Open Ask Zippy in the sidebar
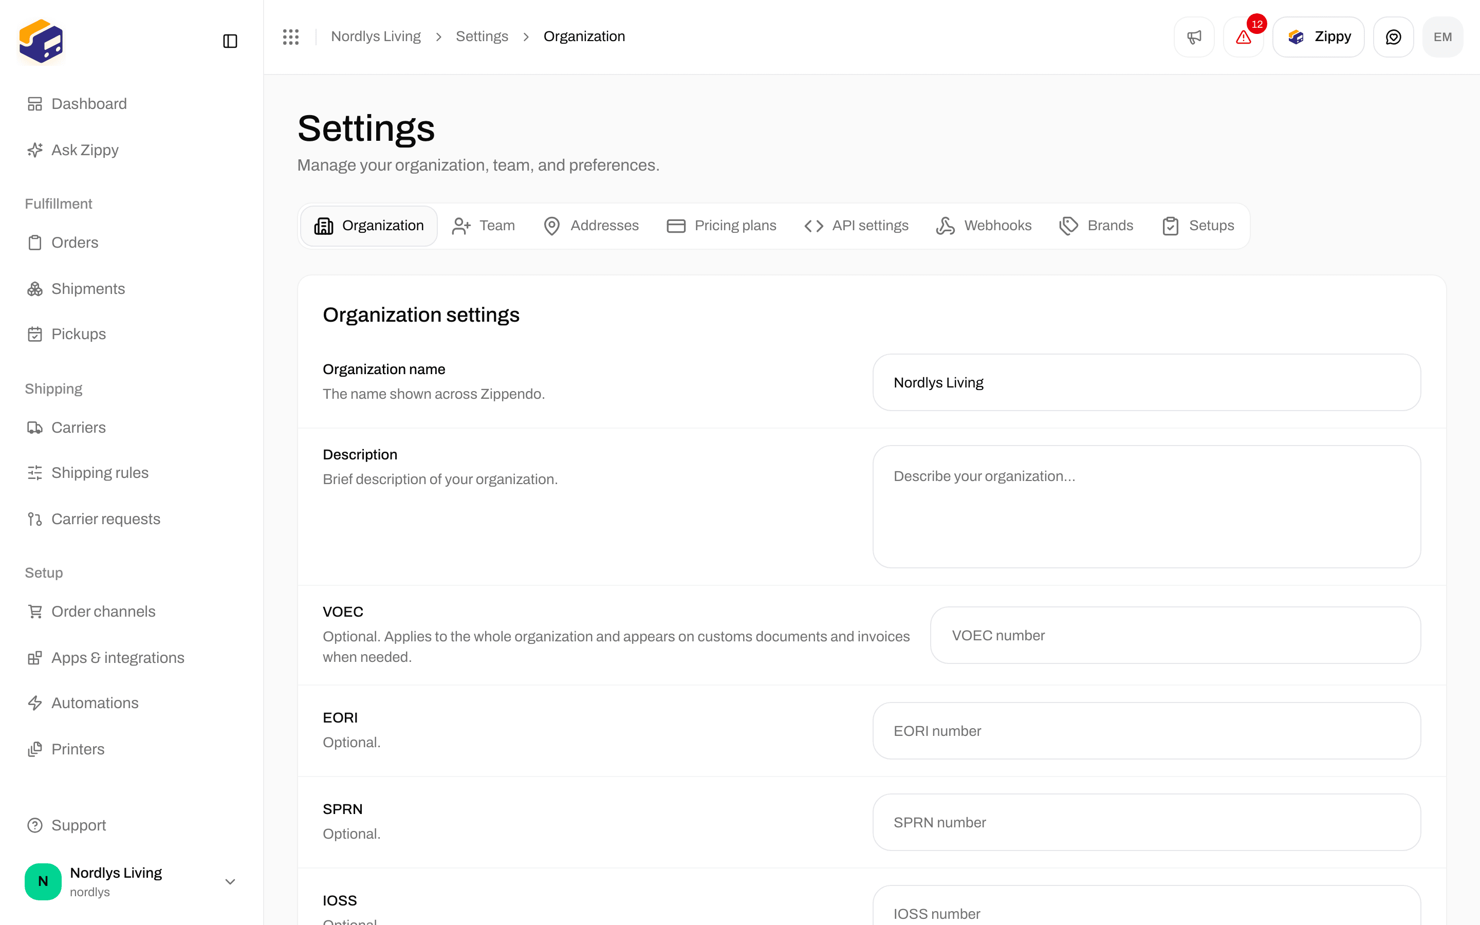The image size is (1480, 925). pos(132,150)
